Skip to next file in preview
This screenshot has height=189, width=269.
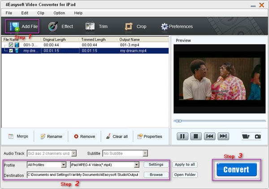(223, 136)
